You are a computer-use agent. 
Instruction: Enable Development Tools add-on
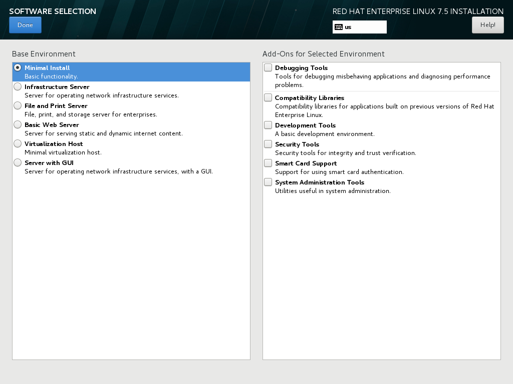click(x=268, y=124)
